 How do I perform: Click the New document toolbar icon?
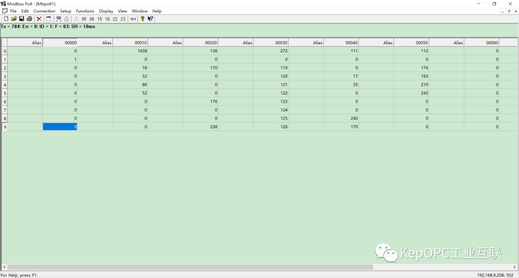(6, 19)
